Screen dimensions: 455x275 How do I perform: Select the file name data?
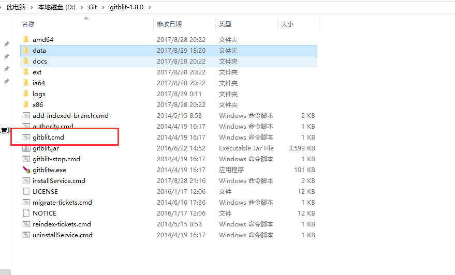point(39,51)
